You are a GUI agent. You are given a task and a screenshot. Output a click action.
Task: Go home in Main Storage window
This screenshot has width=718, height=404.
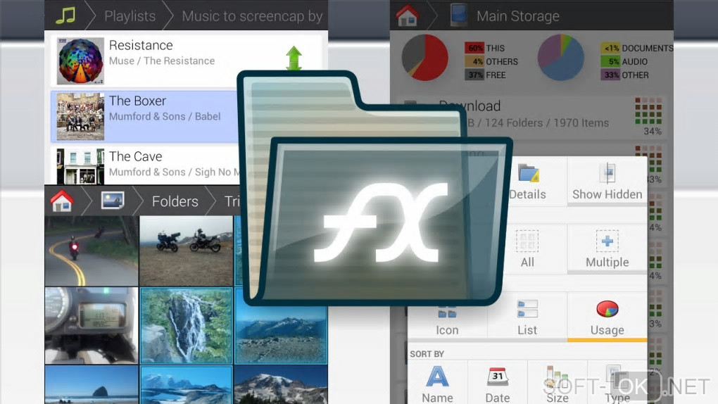[407, 15]
